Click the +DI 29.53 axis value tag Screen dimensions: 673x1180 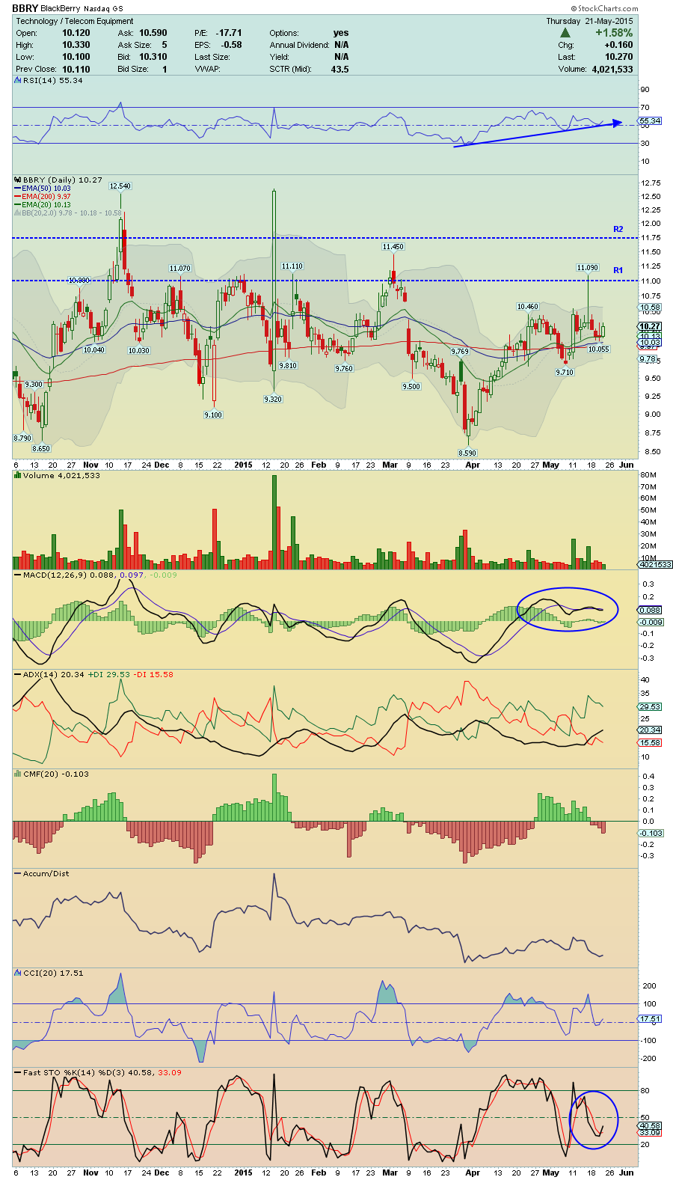pyautogui.click(x=650, y=706)
